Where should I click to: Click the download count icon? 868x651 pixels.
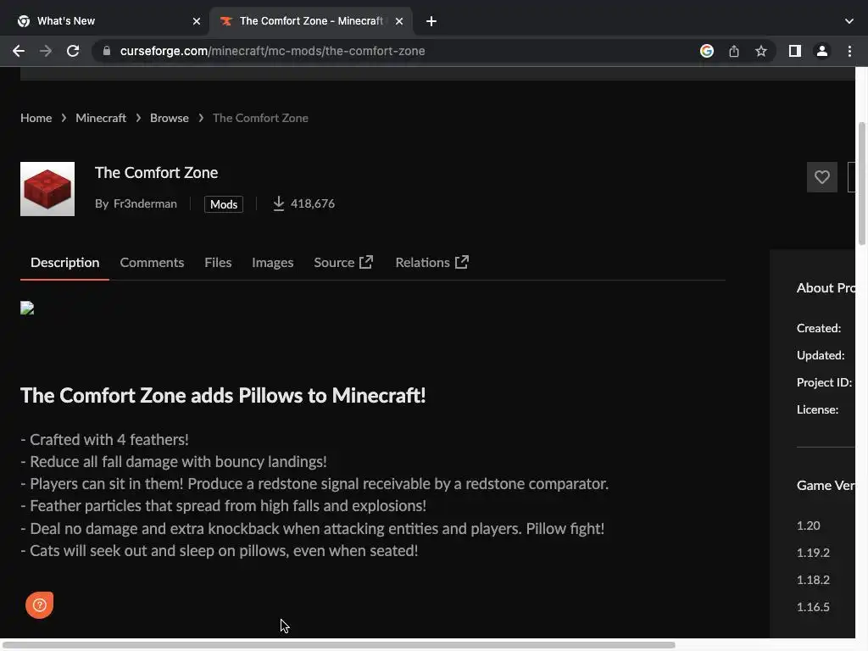[x=278, y=203]
